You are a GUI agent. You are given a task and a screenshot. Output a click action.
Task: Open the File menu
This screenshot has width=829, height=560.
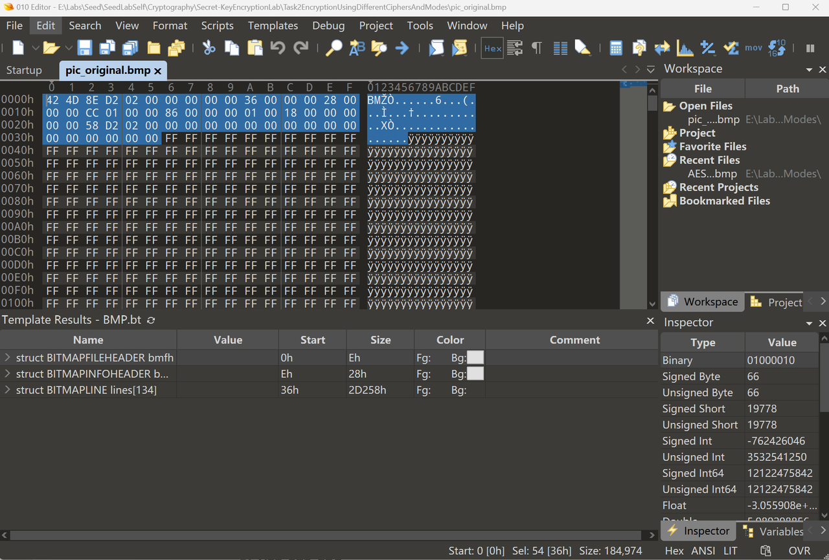(14, 25)
